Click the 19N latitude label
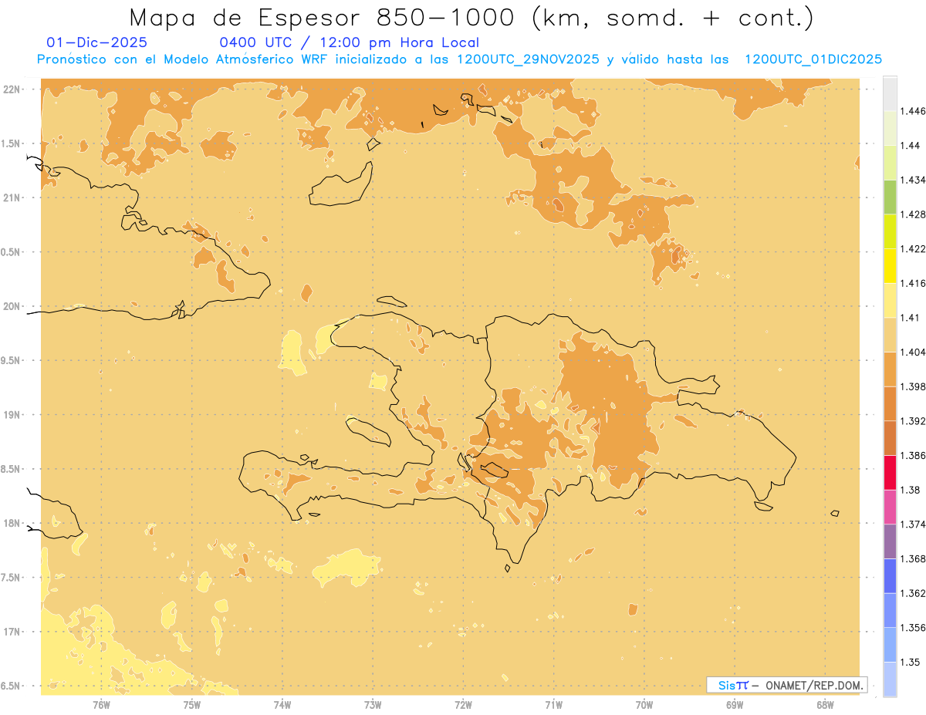The image size is (926, 715). (12, 415)
